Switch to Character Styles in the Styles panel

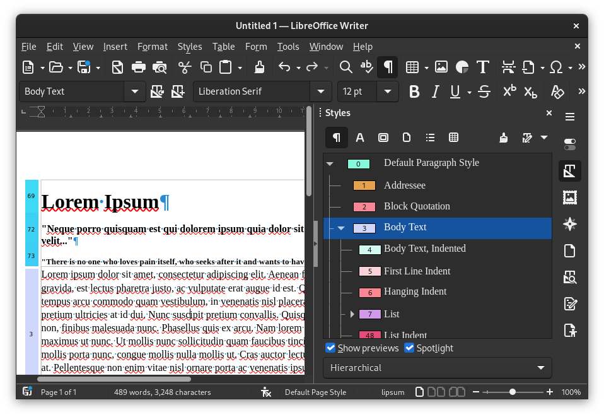[359, 137]
